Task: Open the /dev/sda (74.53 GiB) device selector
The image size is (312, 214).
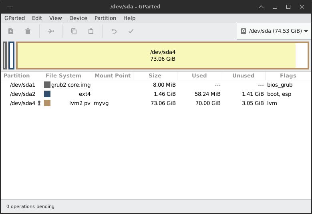Action: (274, 31)
